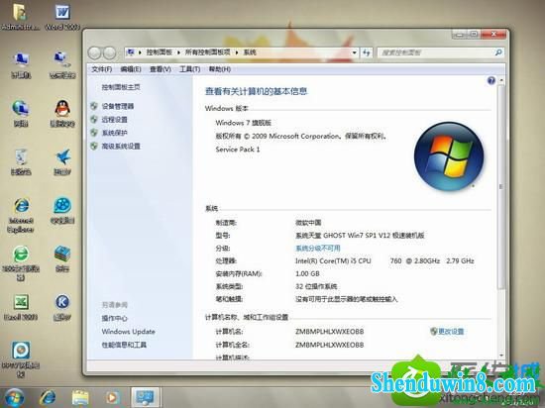Expand the address bar history dropdown

coord(354,52)
